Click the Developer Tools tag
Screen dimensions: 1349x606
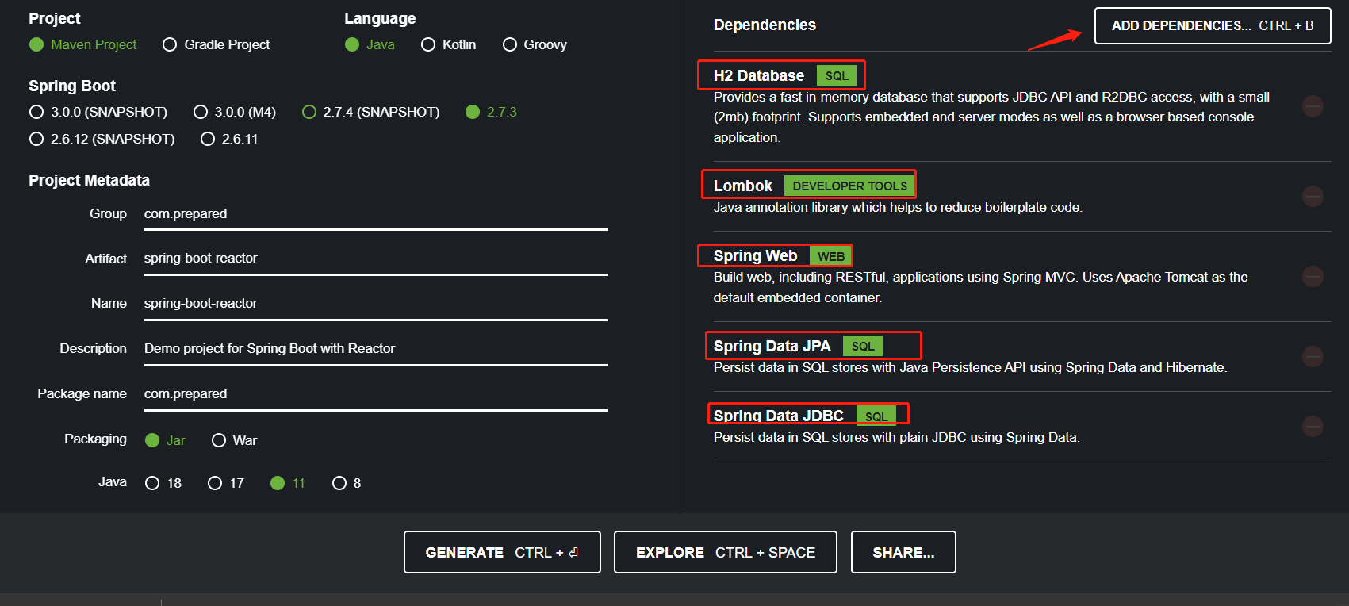(849, 186)
